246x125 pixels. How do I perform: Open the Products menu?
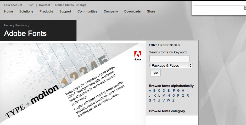pos(46,11)
